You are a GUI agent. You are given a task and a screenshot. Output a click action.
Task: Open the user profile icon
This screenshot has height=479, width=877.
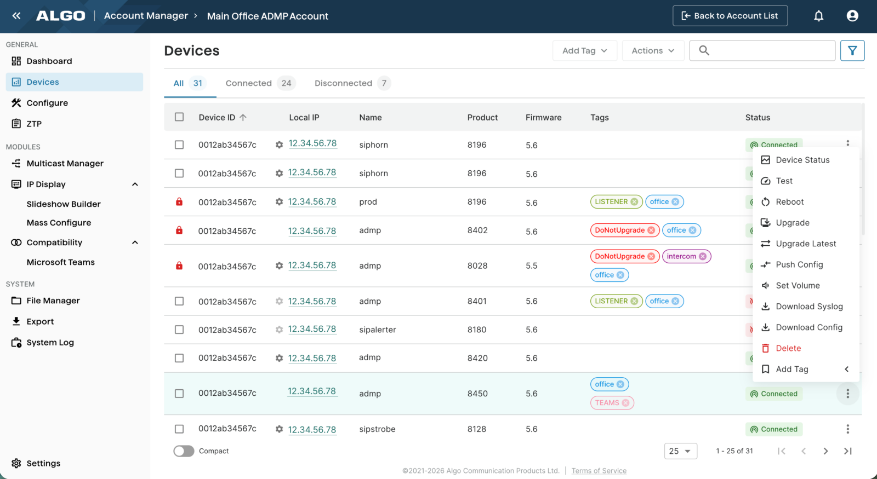(852, 16)
